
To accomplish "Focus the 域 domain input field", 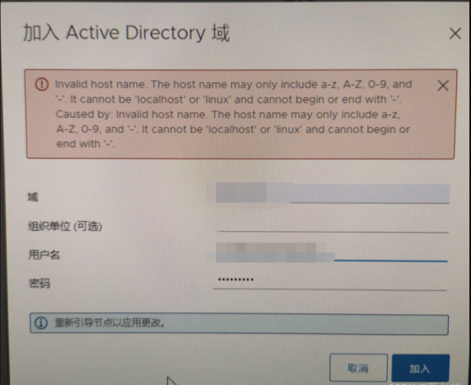I will 331,193.
